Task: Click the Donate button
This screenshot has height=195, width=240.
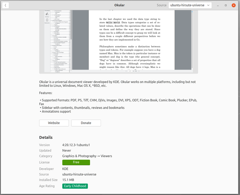Action: coord(86,123)
